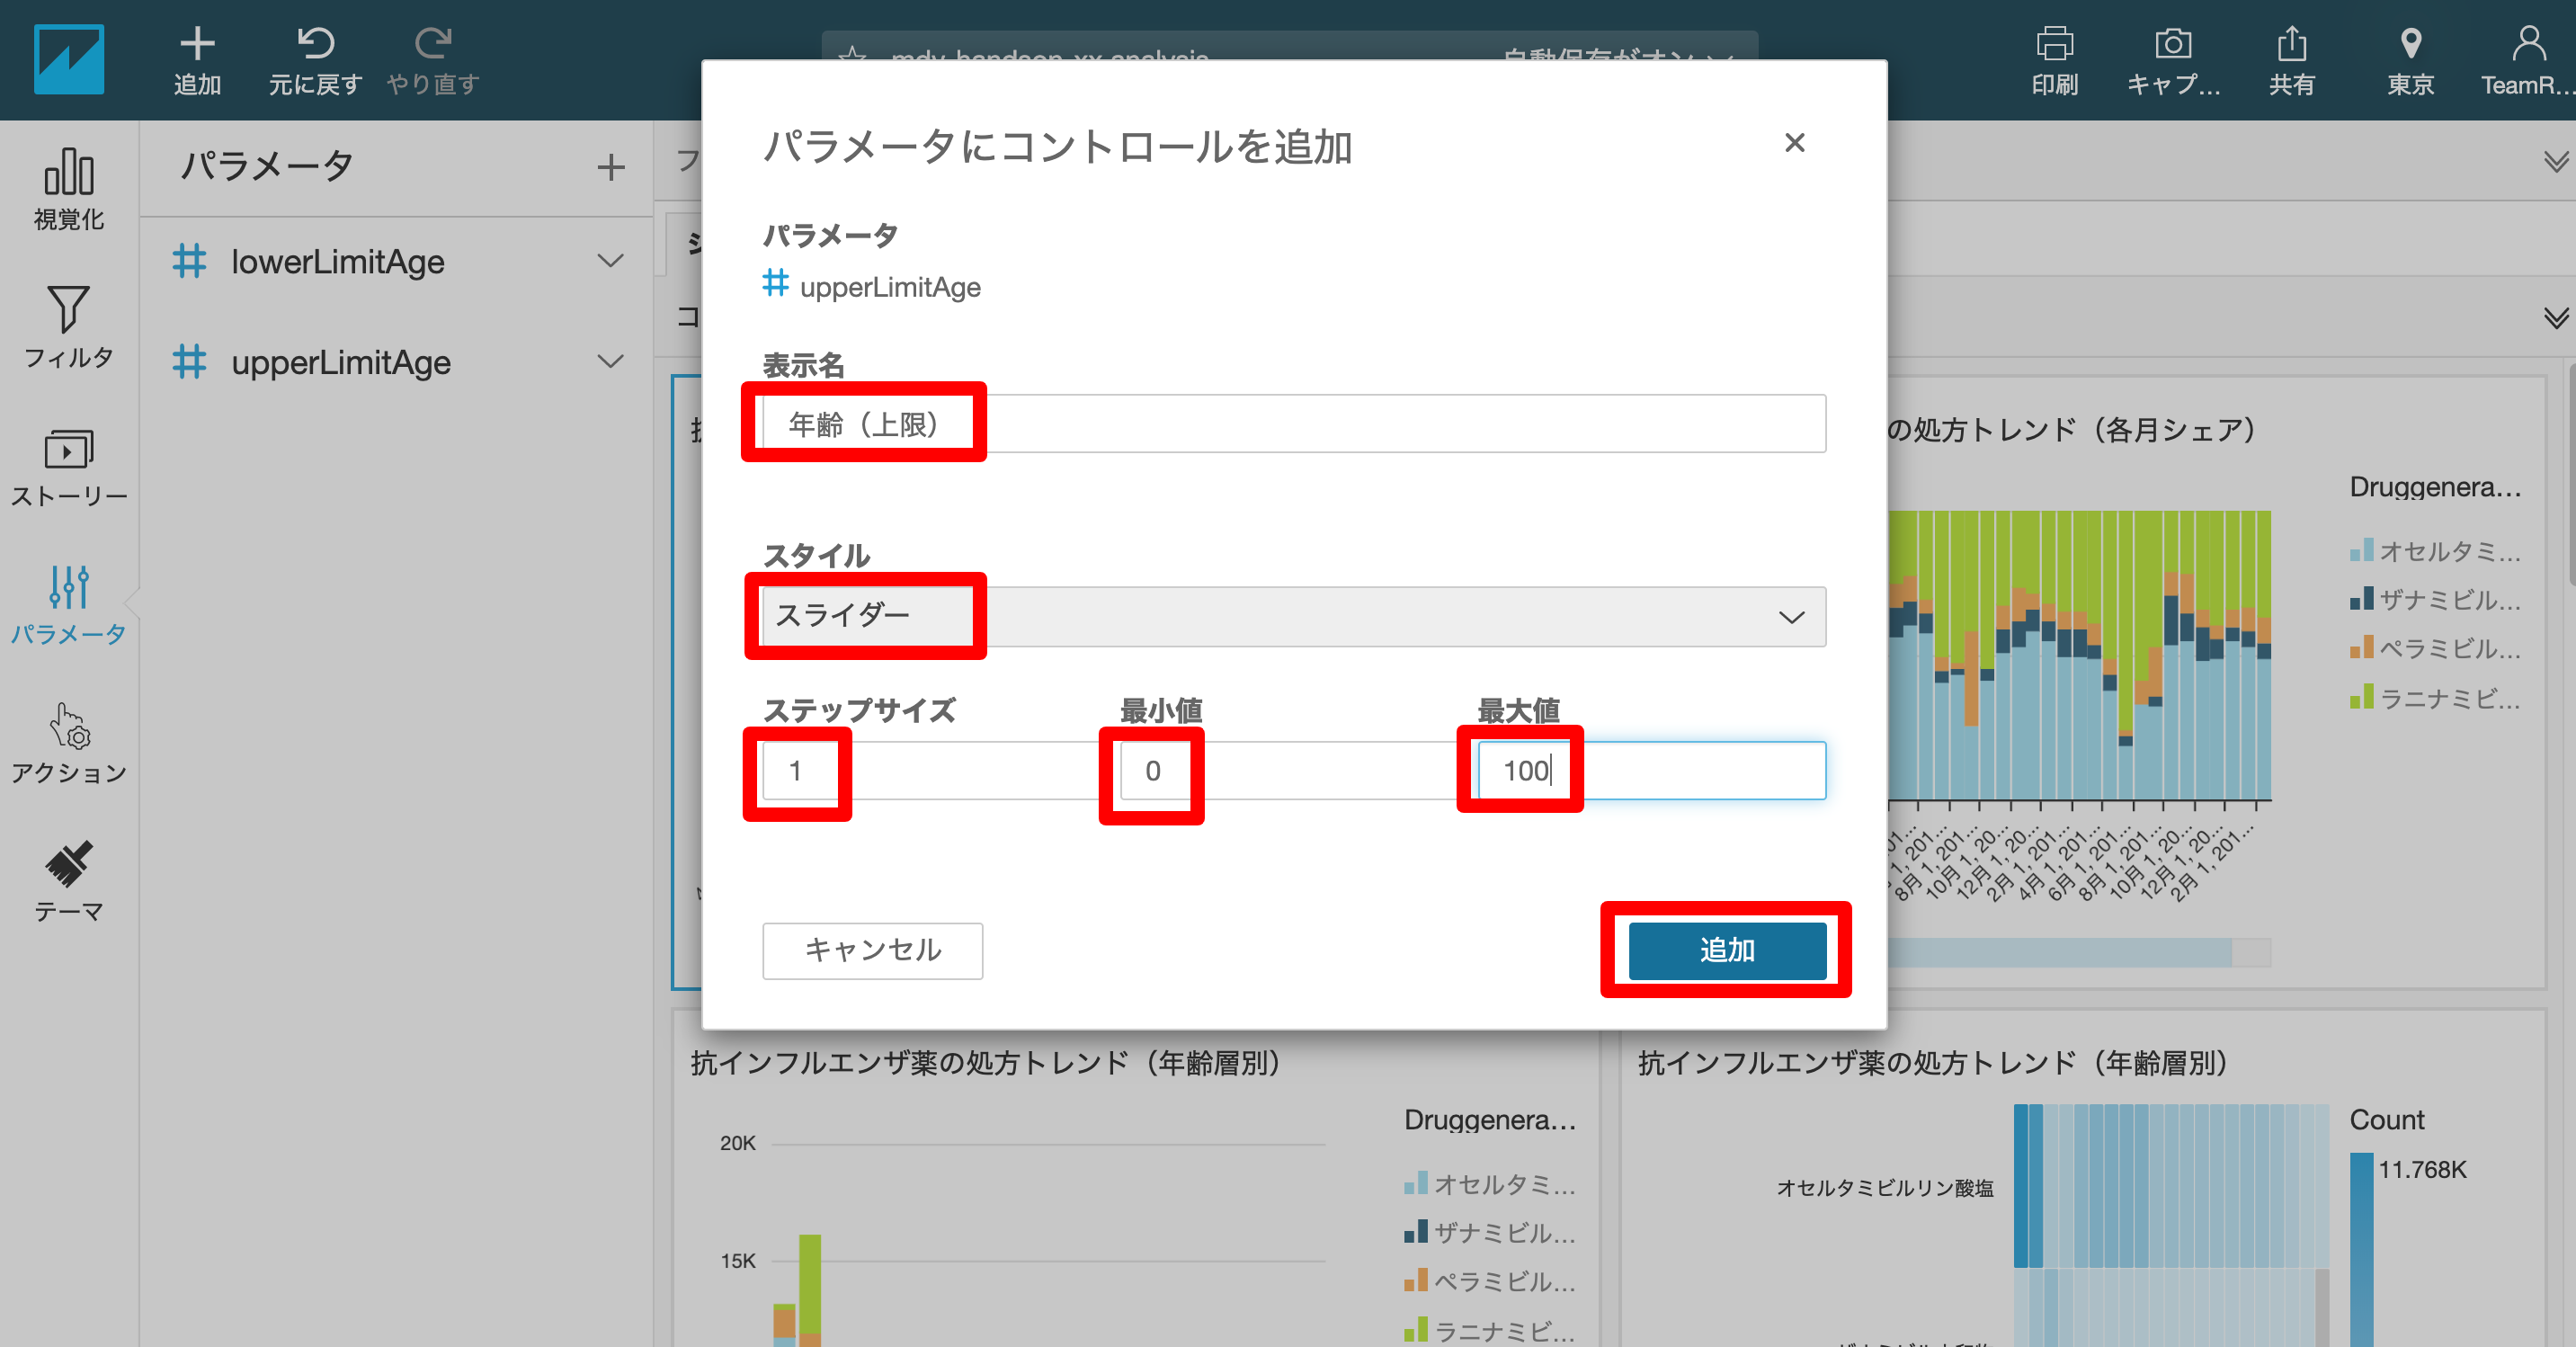Click the Count color scale bar
This screenshot has height=1347, width=2576.
coord(2360,1250)
